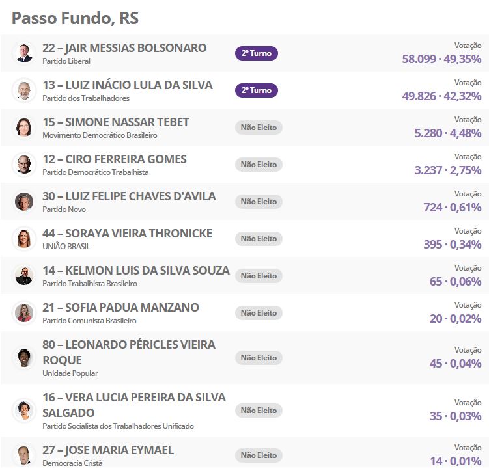The width and height of the screenshot is (489, 473).
Task: Select the Partido Novo party label
Action: tap(64, 209)
